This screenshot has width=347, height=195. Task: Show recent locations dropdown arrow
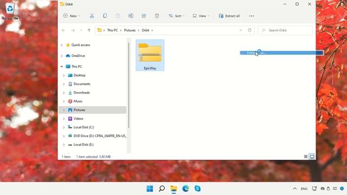(81, 30)
